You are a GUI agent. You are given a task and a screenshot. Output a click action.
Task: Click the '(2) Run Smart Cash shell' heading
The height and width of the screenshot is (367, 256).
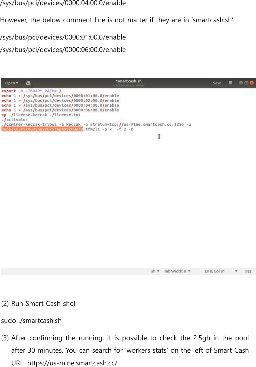39,304
